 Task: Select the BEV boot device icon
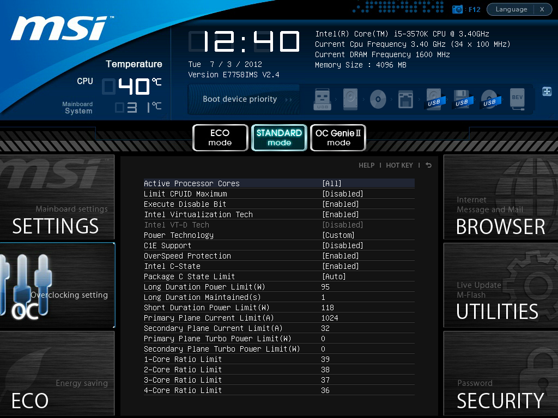point(518,99)
